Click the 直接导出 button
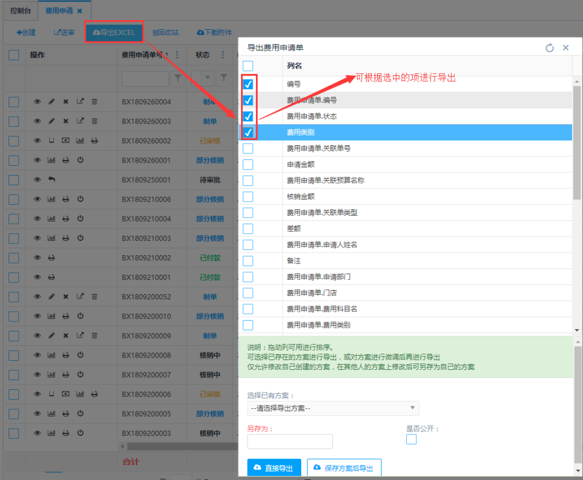 [274, 468]
